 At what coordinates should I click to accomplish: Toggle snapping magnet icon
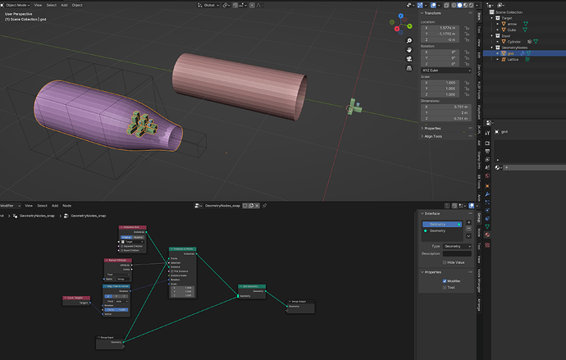[x=235, y=5]
